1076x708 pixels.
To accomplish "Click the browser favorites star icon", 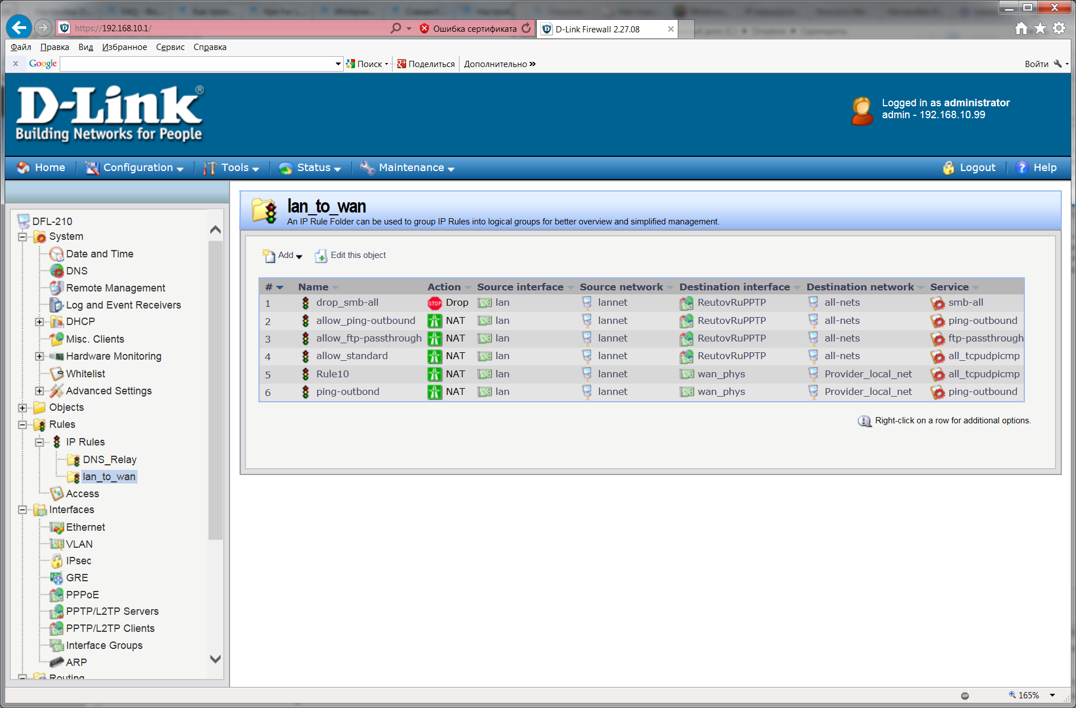I will pyautogui.click(x=1040, y=28).
